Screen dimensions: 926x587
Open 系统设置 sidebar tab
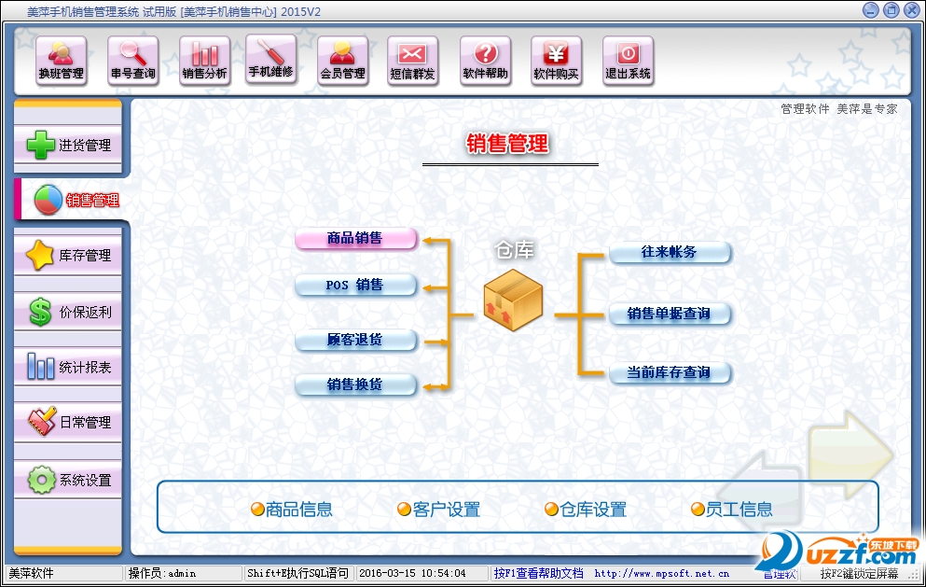(68, 480)
